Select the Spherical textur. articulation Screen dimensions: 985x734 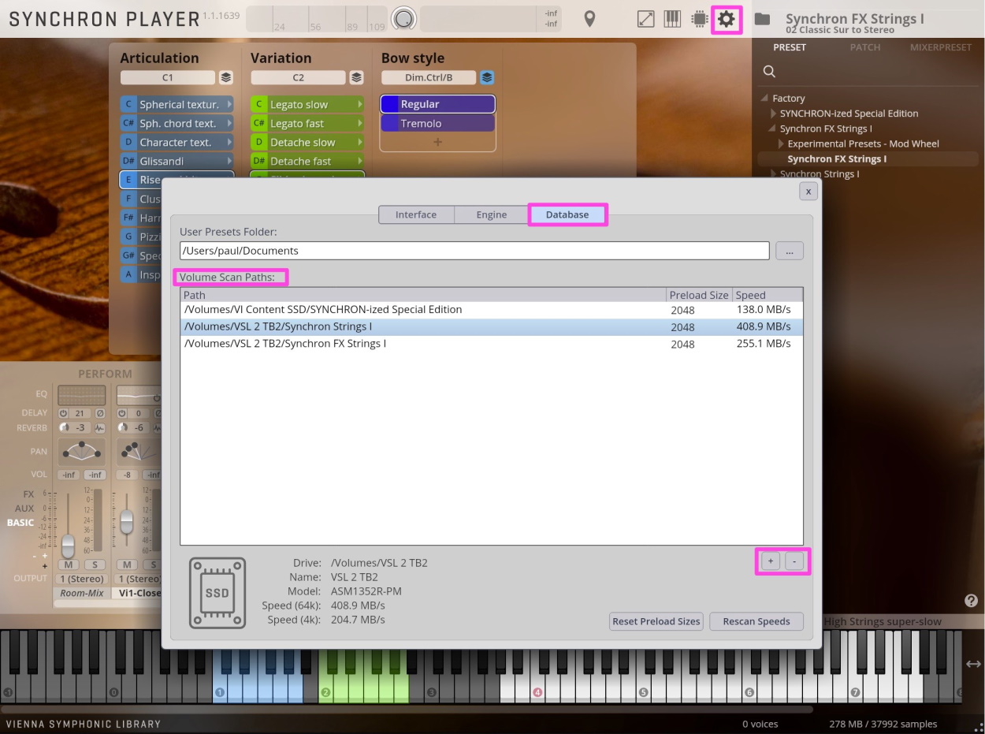click(177, 104)
